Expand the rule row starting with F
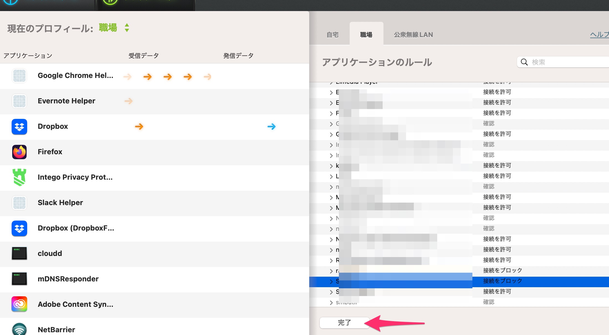 (x=331, y=113)
